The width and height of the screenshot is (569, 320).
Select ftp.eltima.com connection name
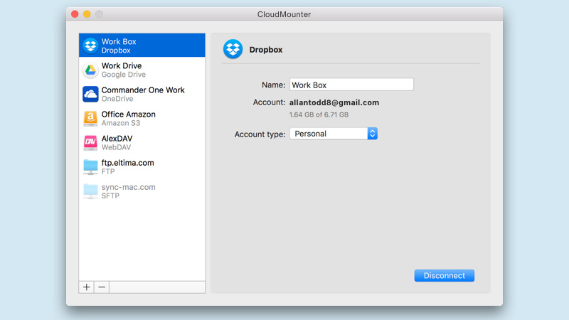[x=128, y=163]
